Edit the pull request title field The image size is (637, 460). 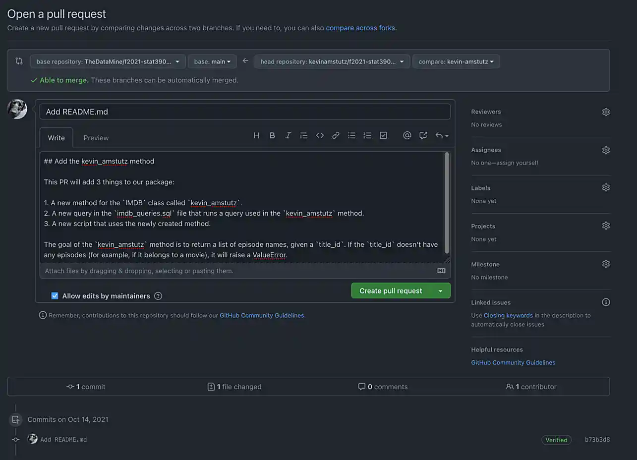(245, 112)
